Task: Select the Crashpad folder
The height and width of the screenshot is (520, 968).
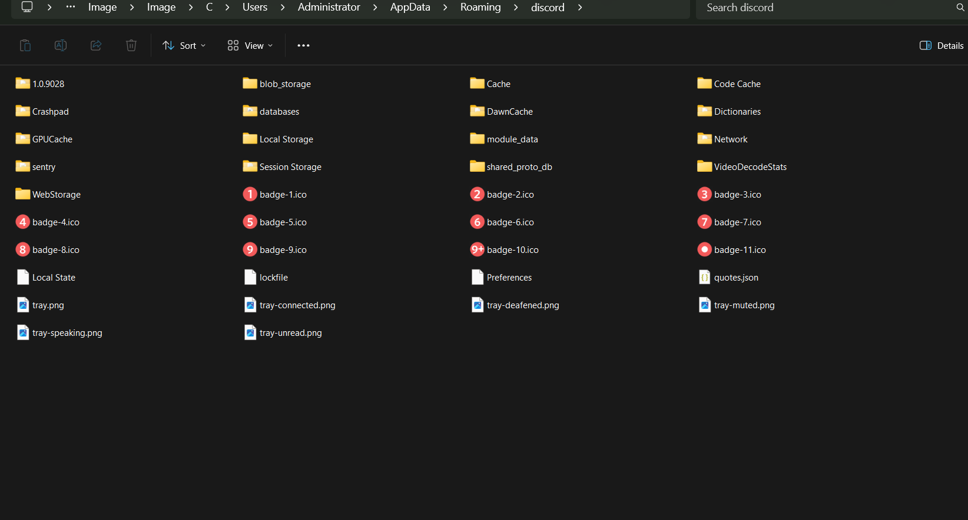Action: pos(42,111)
